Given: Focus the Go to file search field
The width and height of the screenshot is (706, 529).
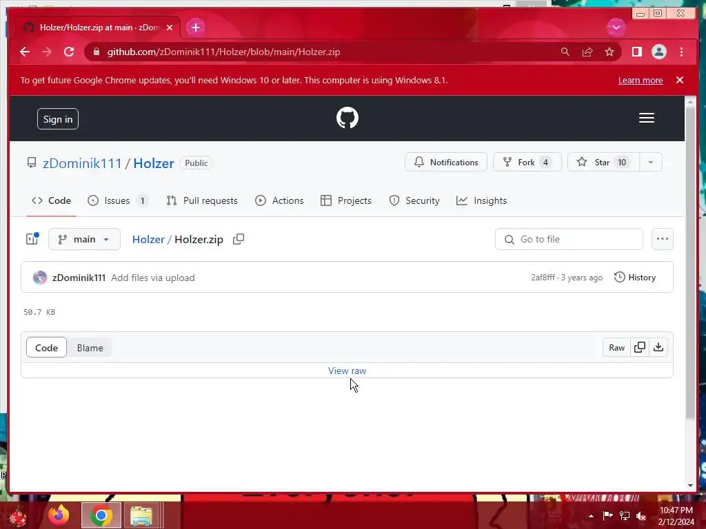Looking at the screenshot, I should pyautogui.click(x=569, y=239).
